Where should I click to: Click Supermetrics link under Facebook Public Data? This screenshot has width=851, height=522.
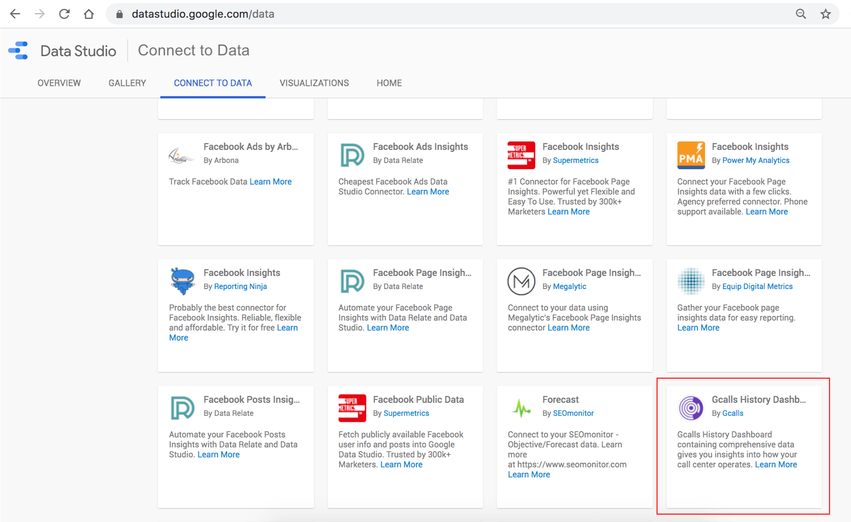406,413
